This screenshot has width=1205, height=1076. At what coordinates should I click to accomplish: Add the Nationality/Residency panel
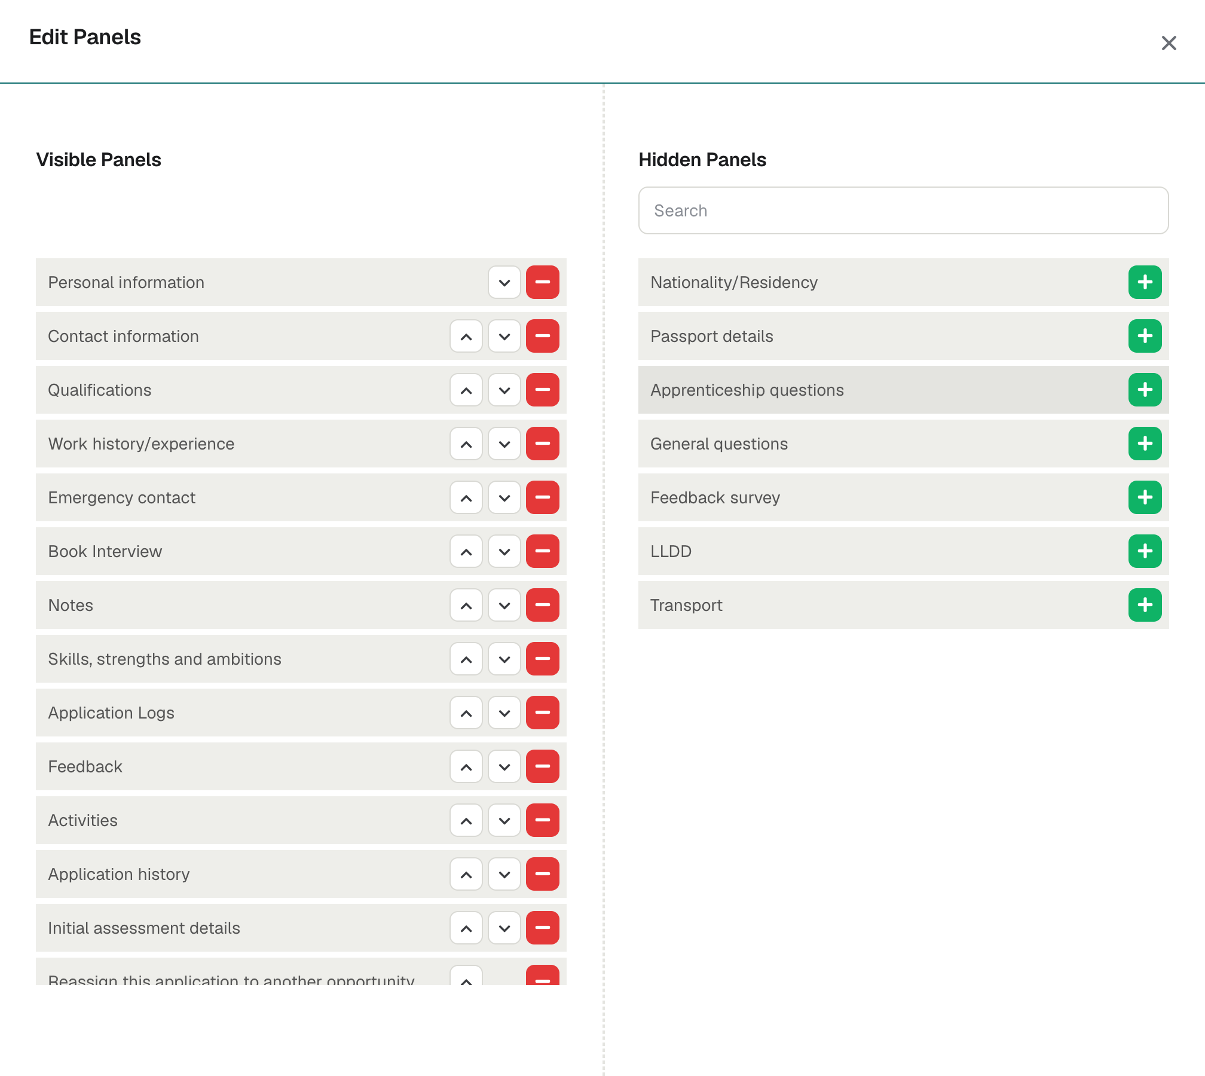click(x=1145, y=282)
